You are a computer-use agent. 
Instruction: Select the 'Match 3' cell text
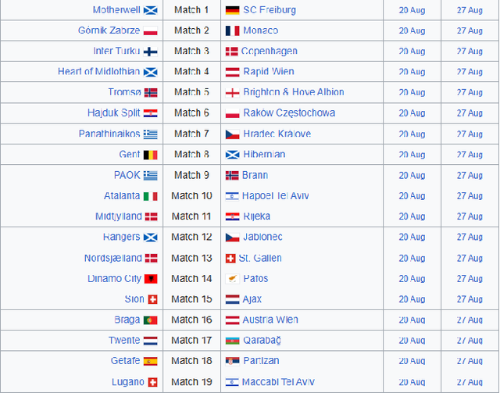point(191,51)
